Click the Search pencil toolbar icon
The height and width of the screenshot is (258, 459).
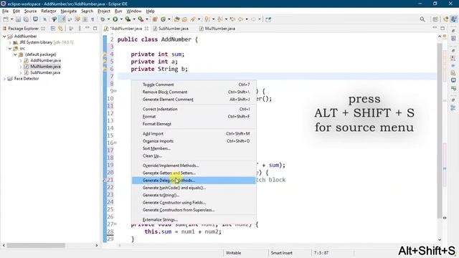[193, 19]
